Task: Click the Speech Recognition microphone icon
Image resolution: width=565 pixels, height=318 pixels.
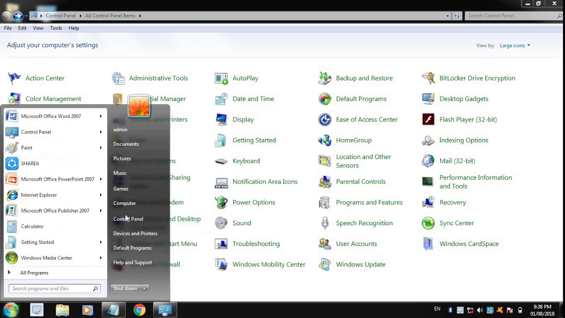Action: coord(325,223)
